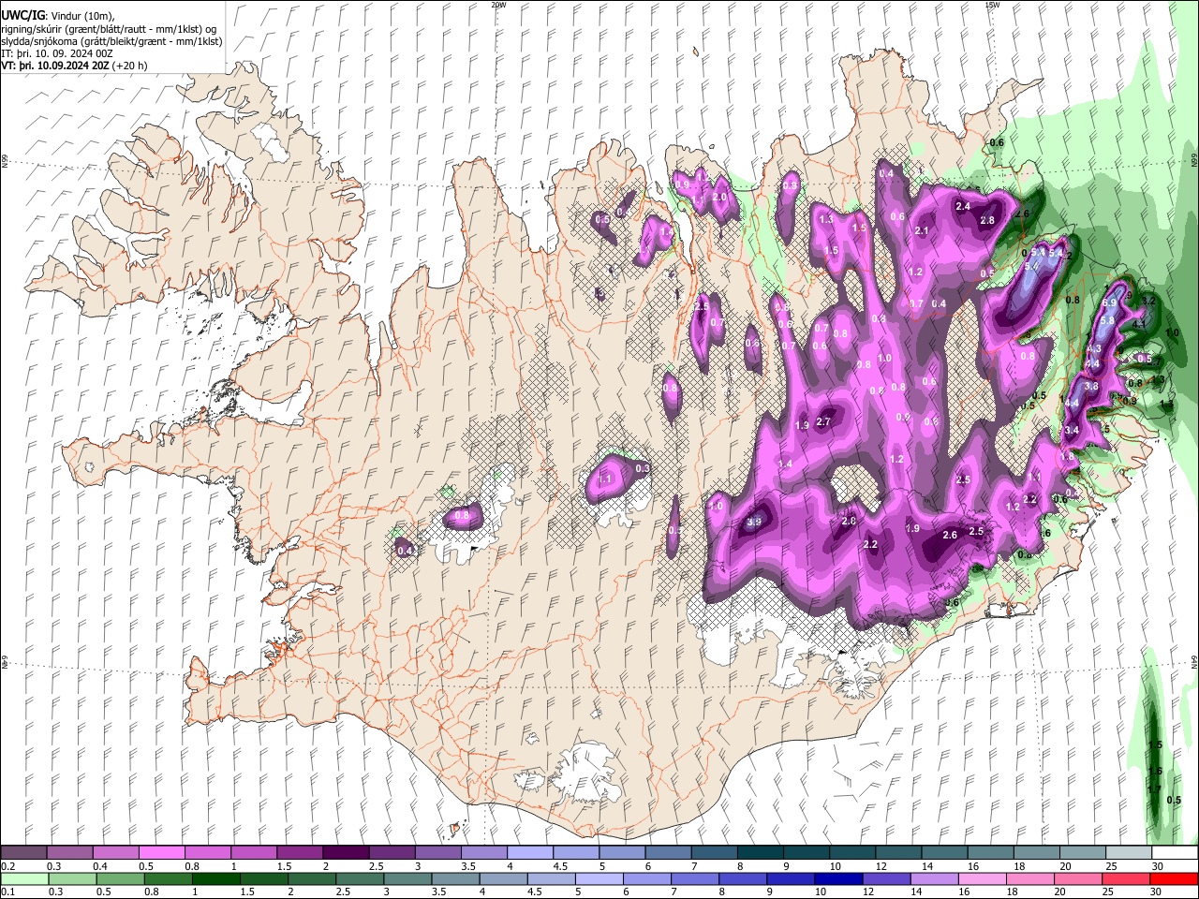Select rain legend swatch between 0.5 and 0.8
The width and height of the screenshot is (1199, 899).
pyautogui.click(x=119, y=878)
